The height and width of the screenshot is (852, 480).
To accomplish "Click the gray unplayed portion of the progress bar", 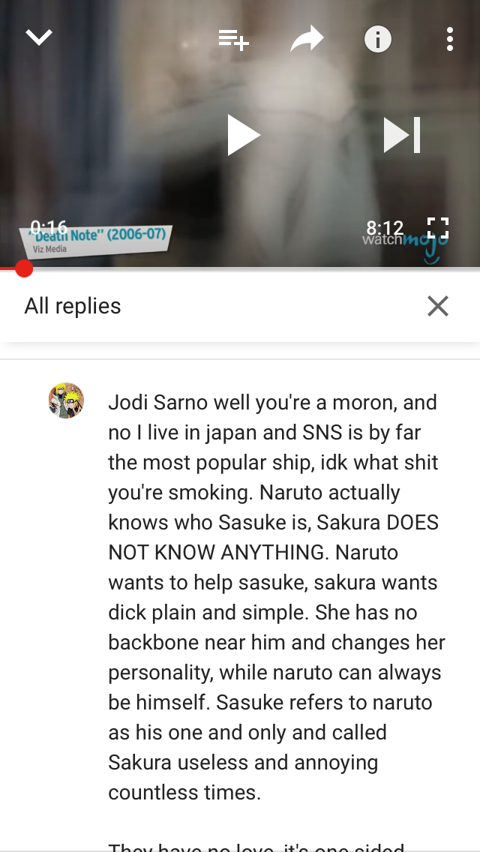I will 256,268.
